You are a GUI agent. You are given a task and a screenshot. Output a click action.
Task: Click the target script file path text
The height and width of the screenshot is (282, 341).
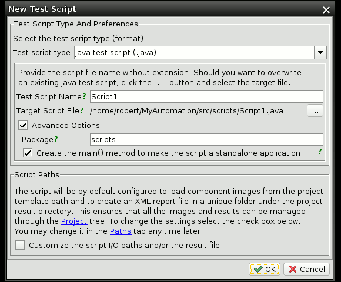[x=186, y=111]
